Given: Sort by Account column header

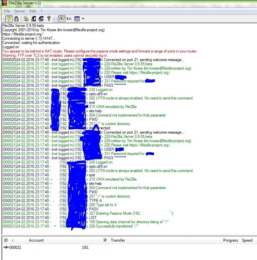Looking at the screenshot, I should pyautogui.click(x=51, y=240).
